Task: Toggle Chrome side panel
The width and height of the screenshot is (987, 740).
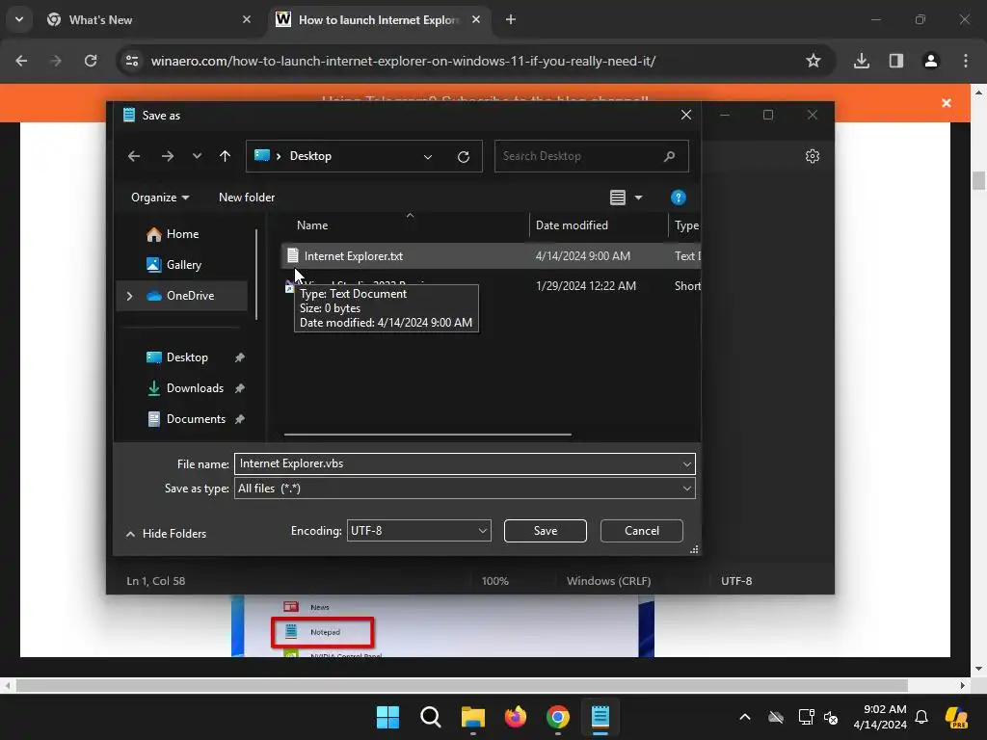Action: tap(896, 61)
